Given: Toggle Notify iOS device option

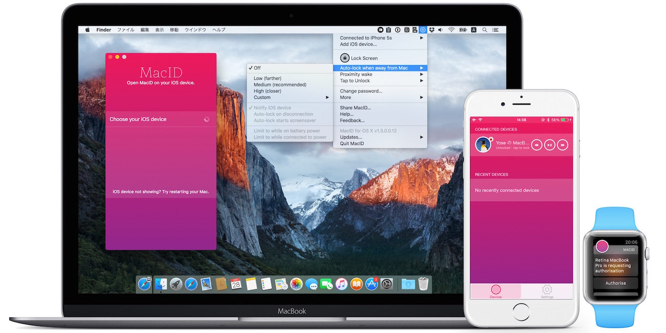Looking at the screenshot, I should [x=290, y=108].
